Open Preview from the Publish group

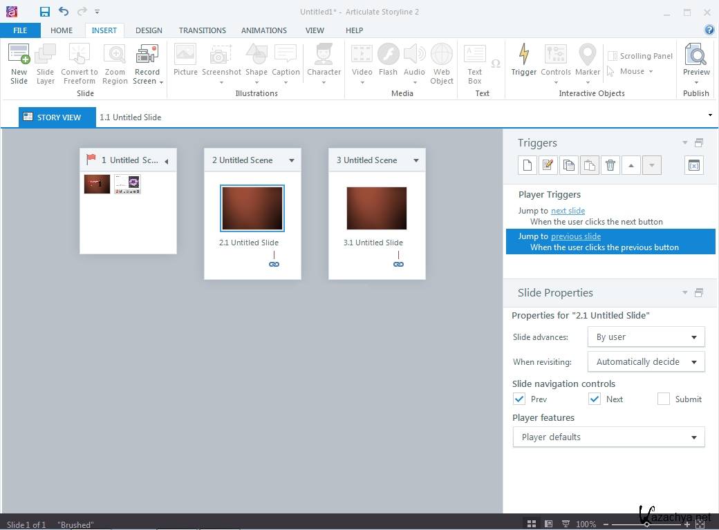pyautogui.click(x=695, y=57)
